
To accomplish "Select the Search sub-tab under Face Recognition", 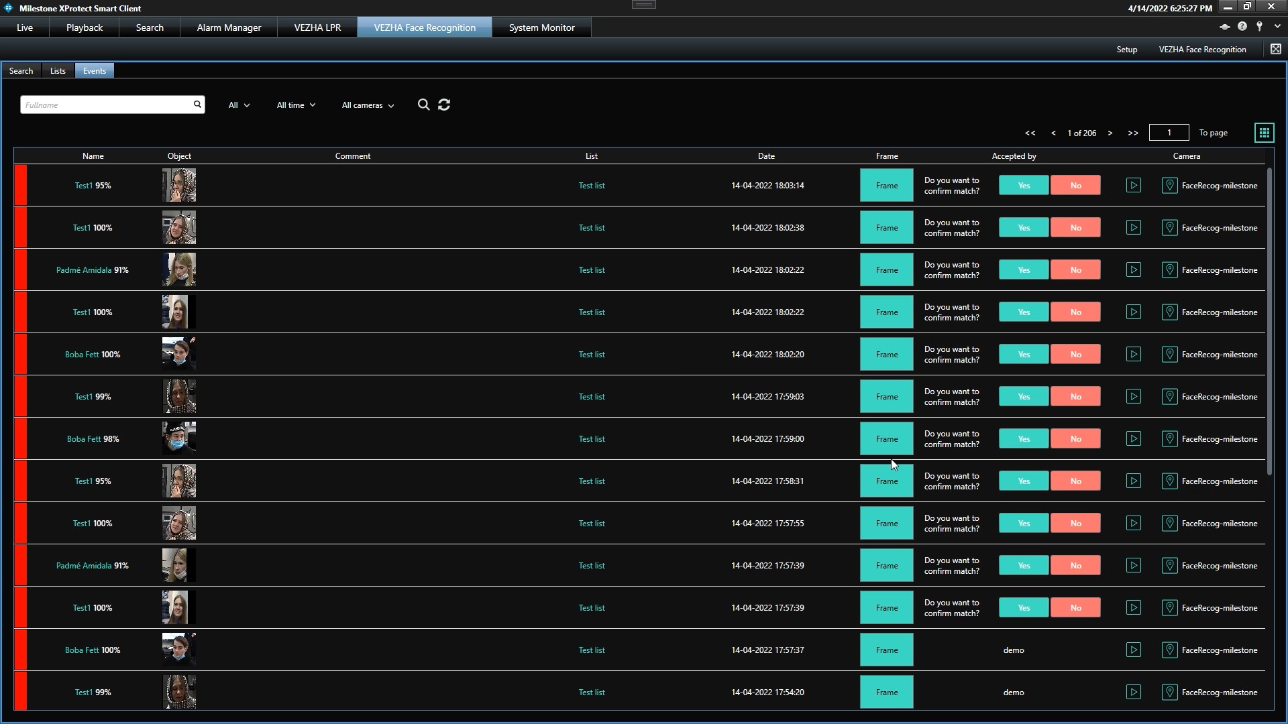I will pyautogui.click(x=21, y=71).
